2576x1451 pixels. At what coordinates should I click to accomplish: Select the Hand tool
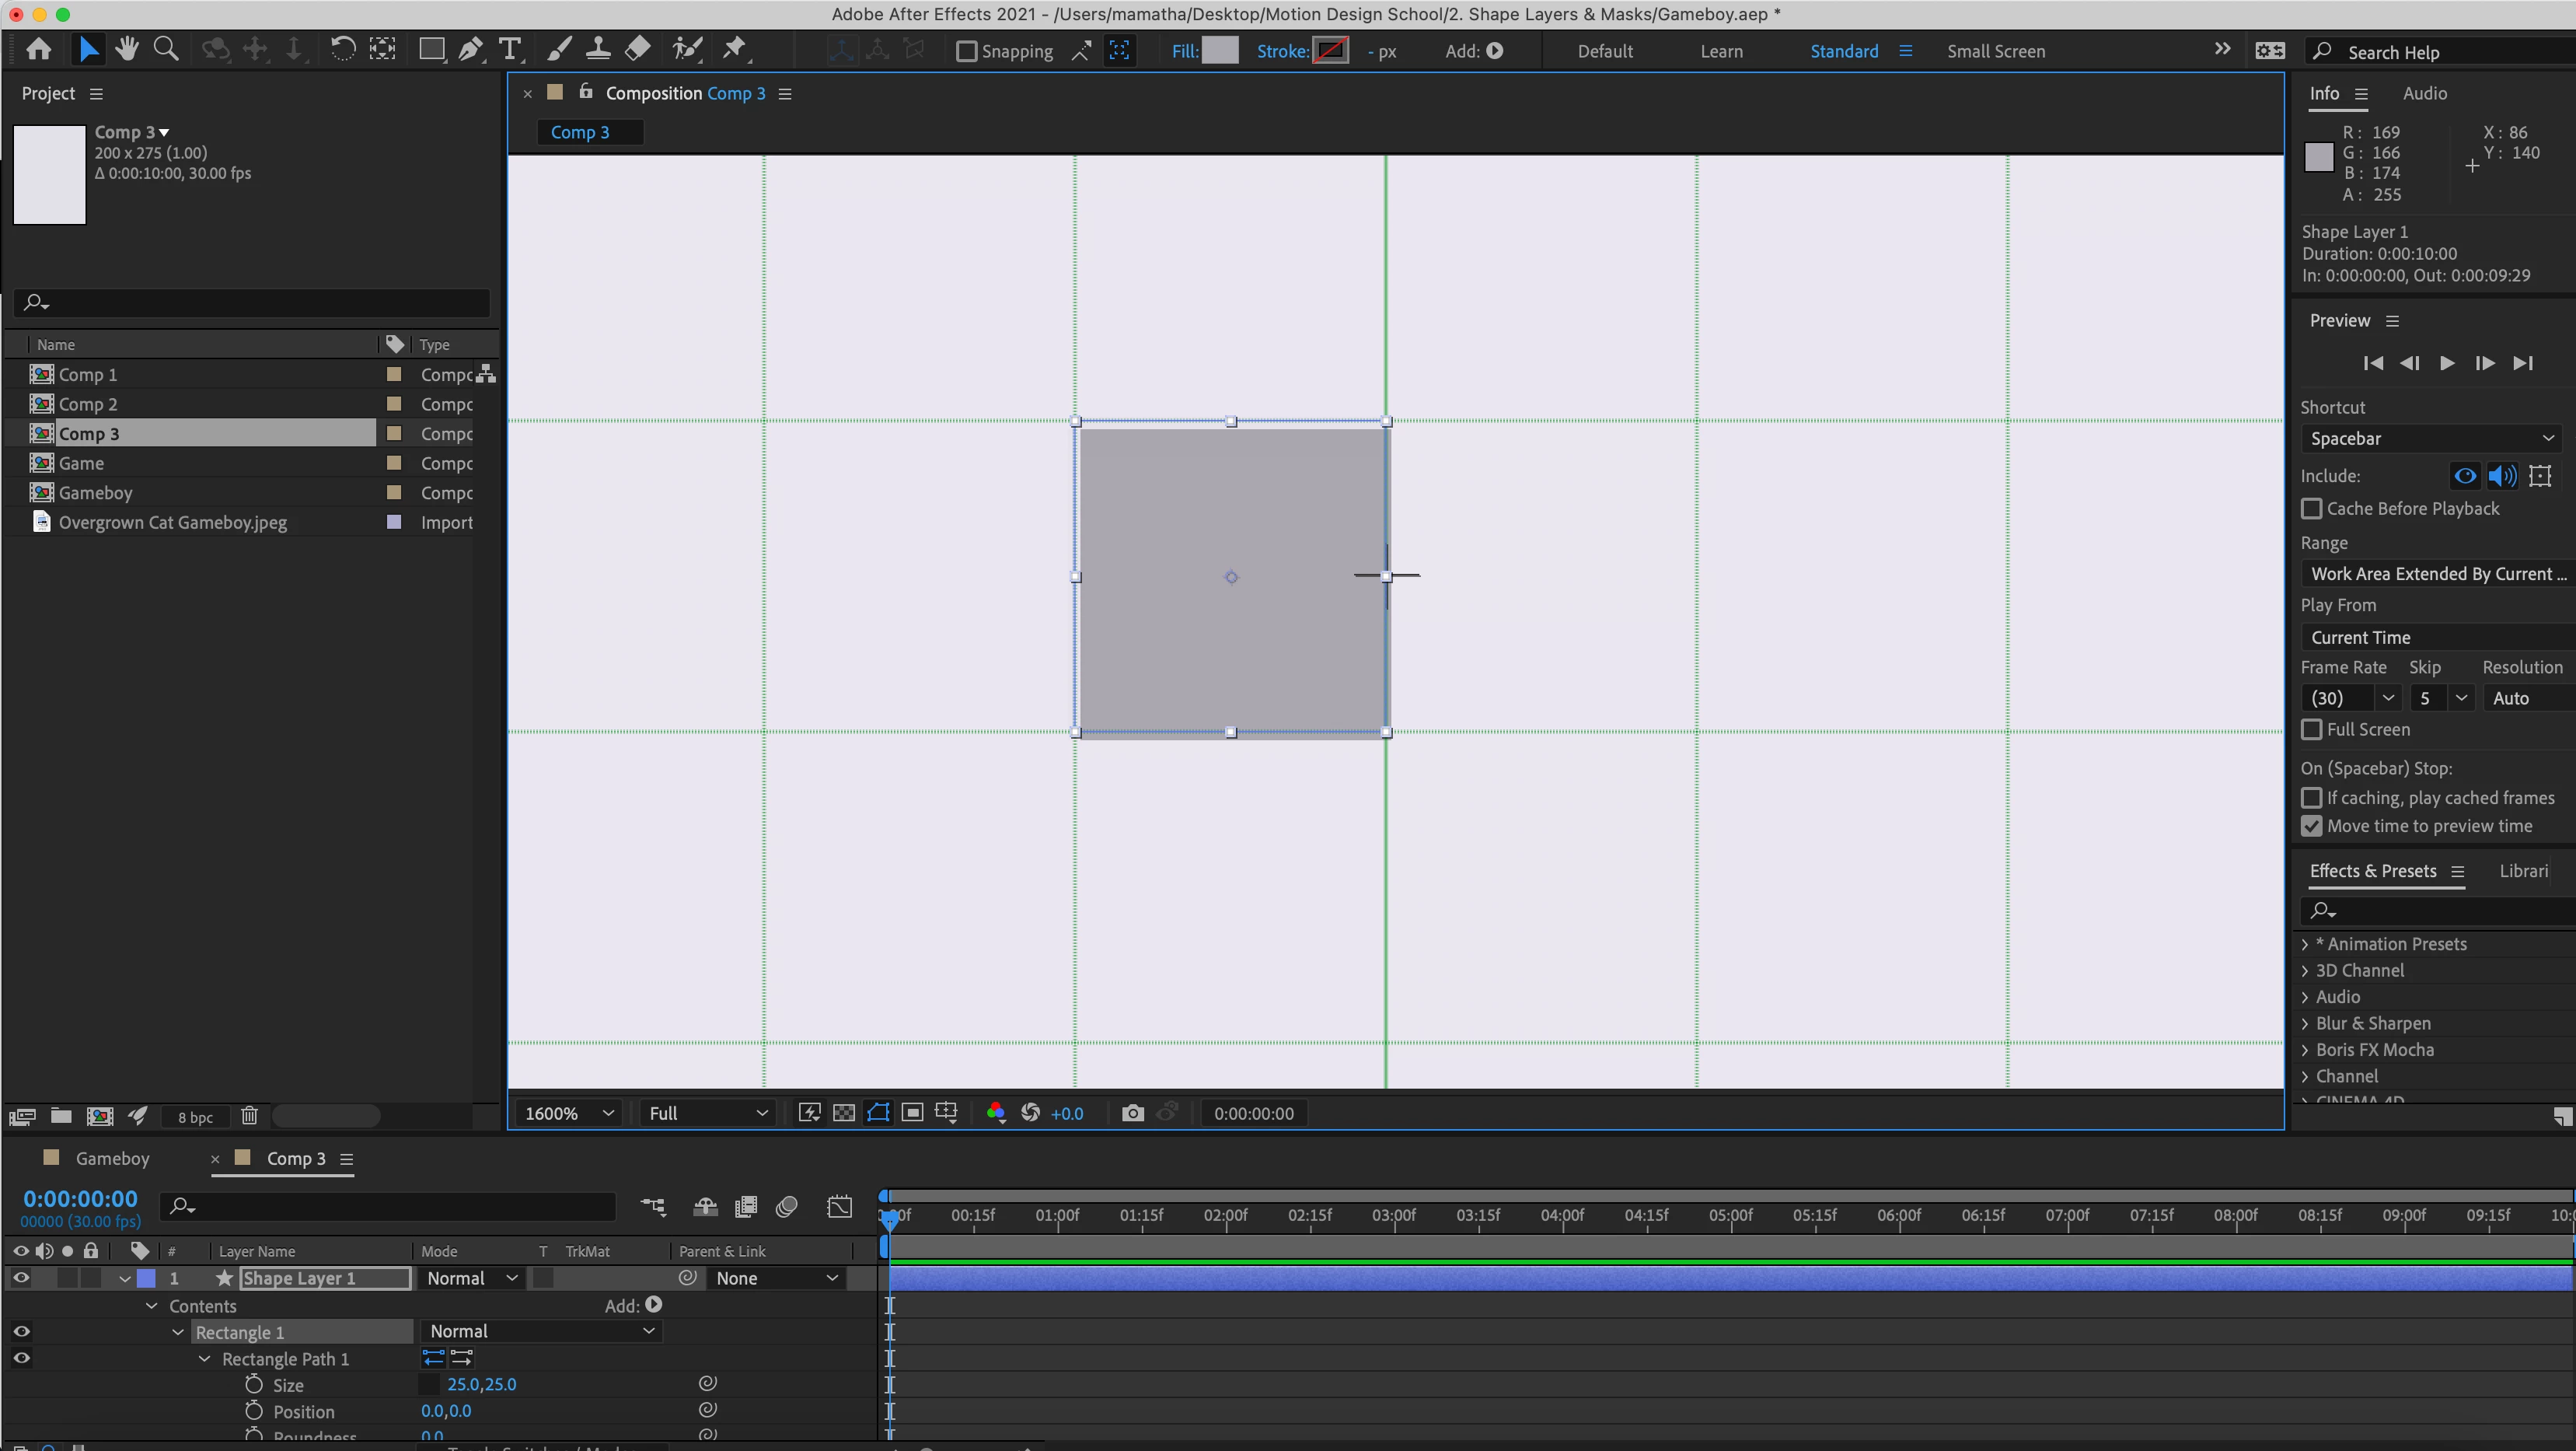click(127, 49)
